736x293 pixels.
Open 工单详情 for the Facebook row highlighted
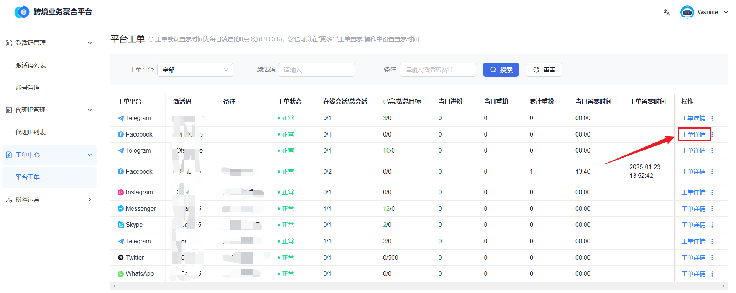tap(693, 135)
